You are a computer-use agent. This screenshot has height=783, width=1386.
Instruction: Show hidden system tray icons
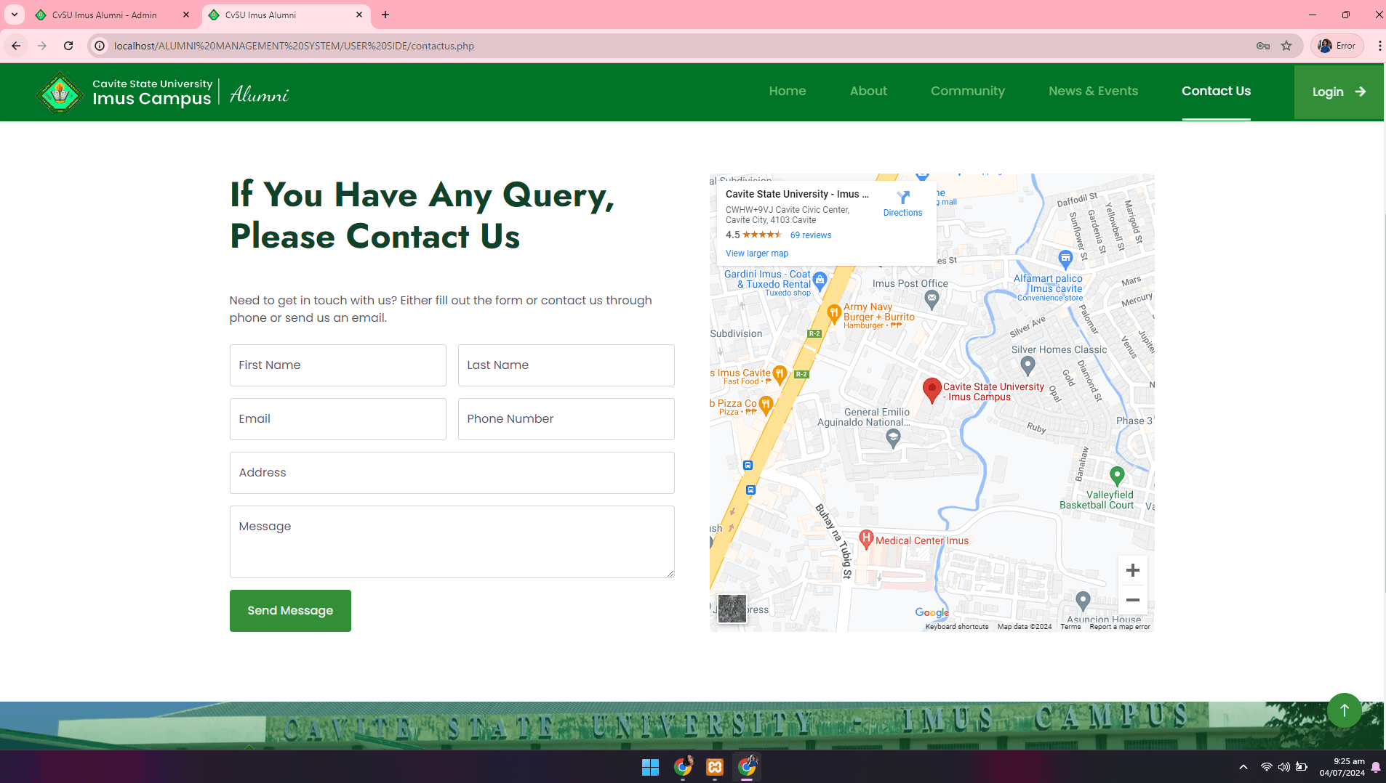point(1243,767)
